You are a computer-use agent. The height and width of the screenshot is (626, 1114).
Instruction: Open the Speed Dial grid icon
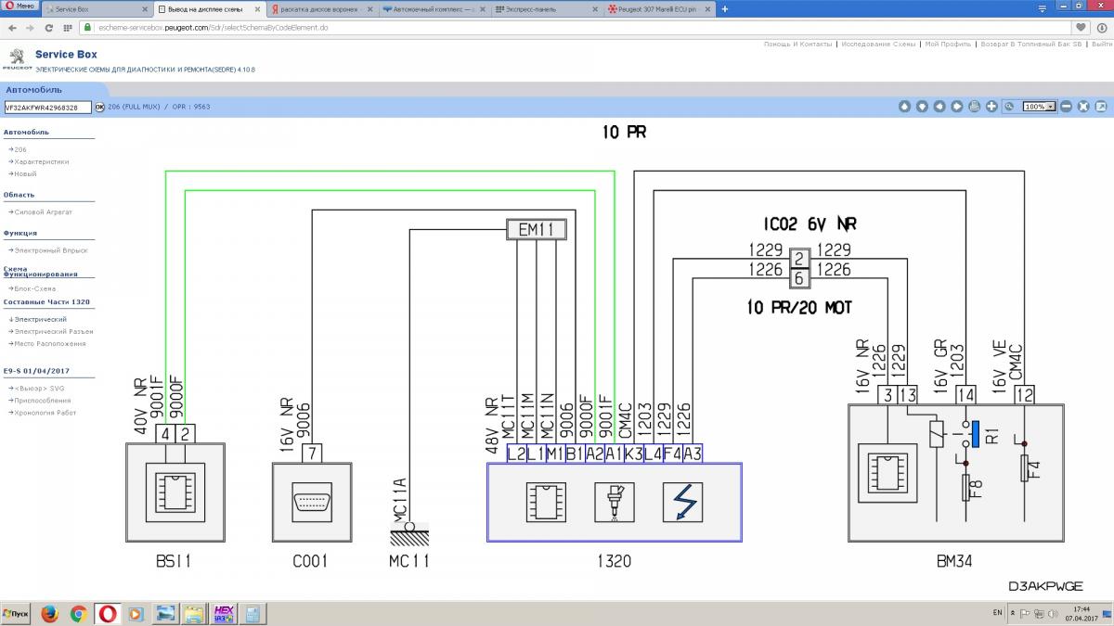coord(69,28)
